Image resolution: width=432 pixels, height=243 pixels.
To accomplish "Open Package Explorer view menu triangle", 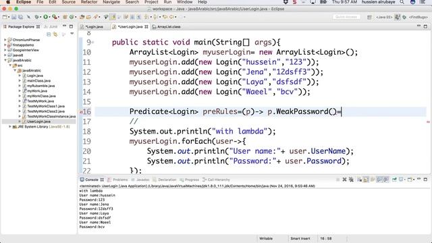I will click(72, 34).
